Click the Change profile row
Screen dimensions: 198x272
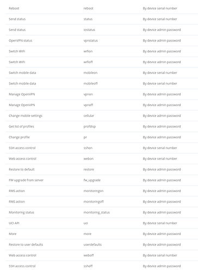tap(102, 137)
